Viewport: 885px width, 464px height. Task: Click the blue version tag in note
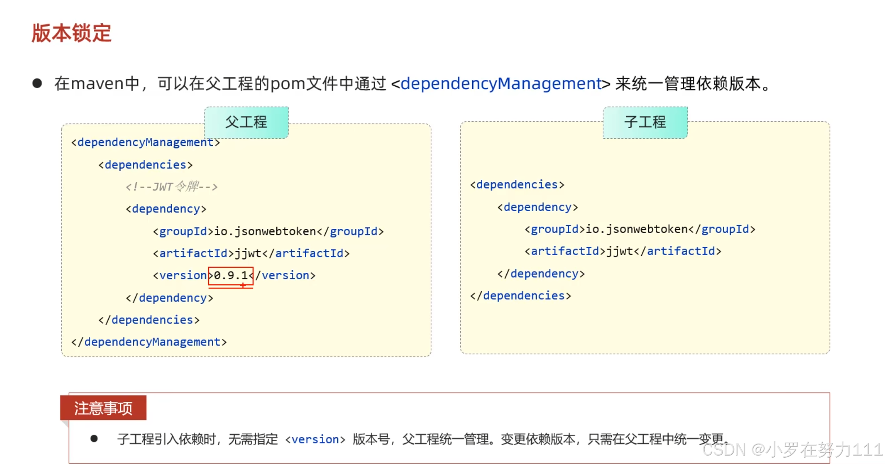[315, 439]
